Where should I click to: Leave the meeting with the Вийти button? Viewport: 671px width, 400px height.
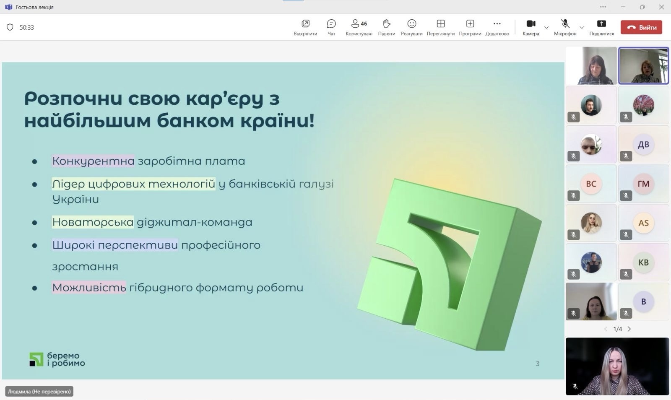pos(641,27)
